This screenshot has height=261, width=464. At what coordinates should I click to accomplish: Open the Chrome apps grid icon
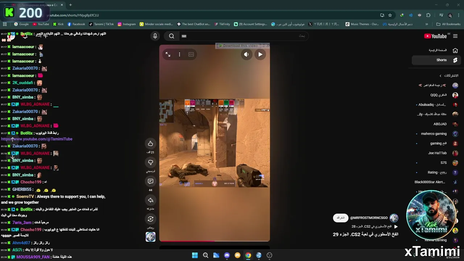(5, 24)
